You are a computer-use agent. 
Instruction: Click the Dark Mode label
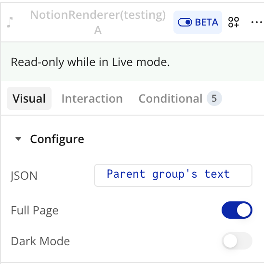[x=40, y=241]
